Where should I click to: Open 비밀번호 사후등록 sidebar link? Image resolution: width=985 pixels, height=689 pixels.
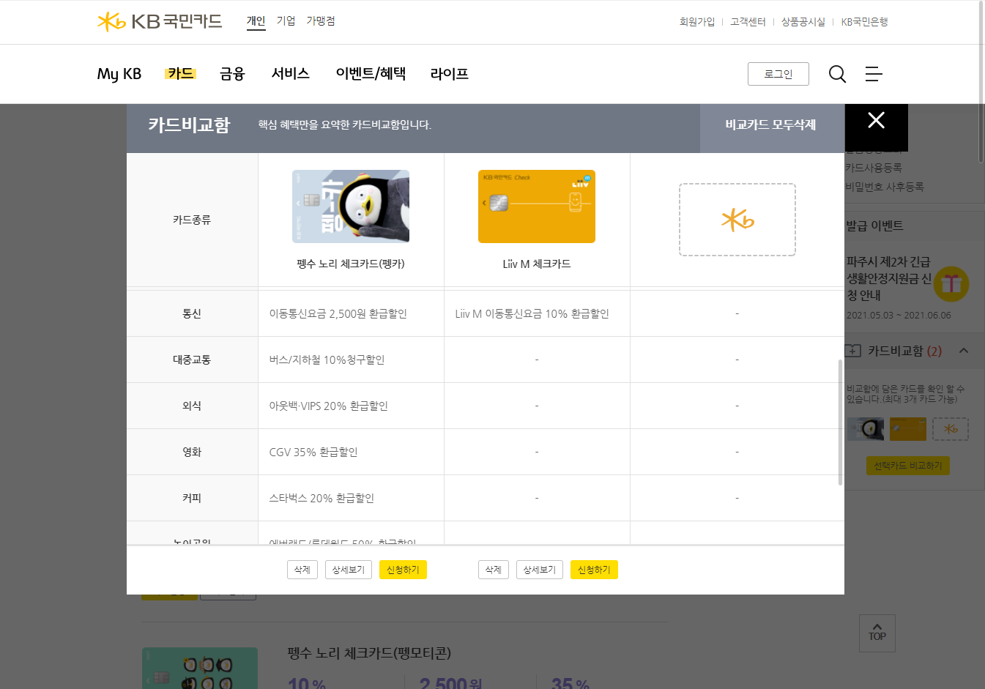click(x=885, y=187)
